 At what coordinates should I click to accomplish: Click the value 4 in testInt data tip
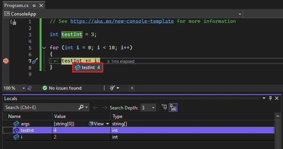[x=99, y=68]
